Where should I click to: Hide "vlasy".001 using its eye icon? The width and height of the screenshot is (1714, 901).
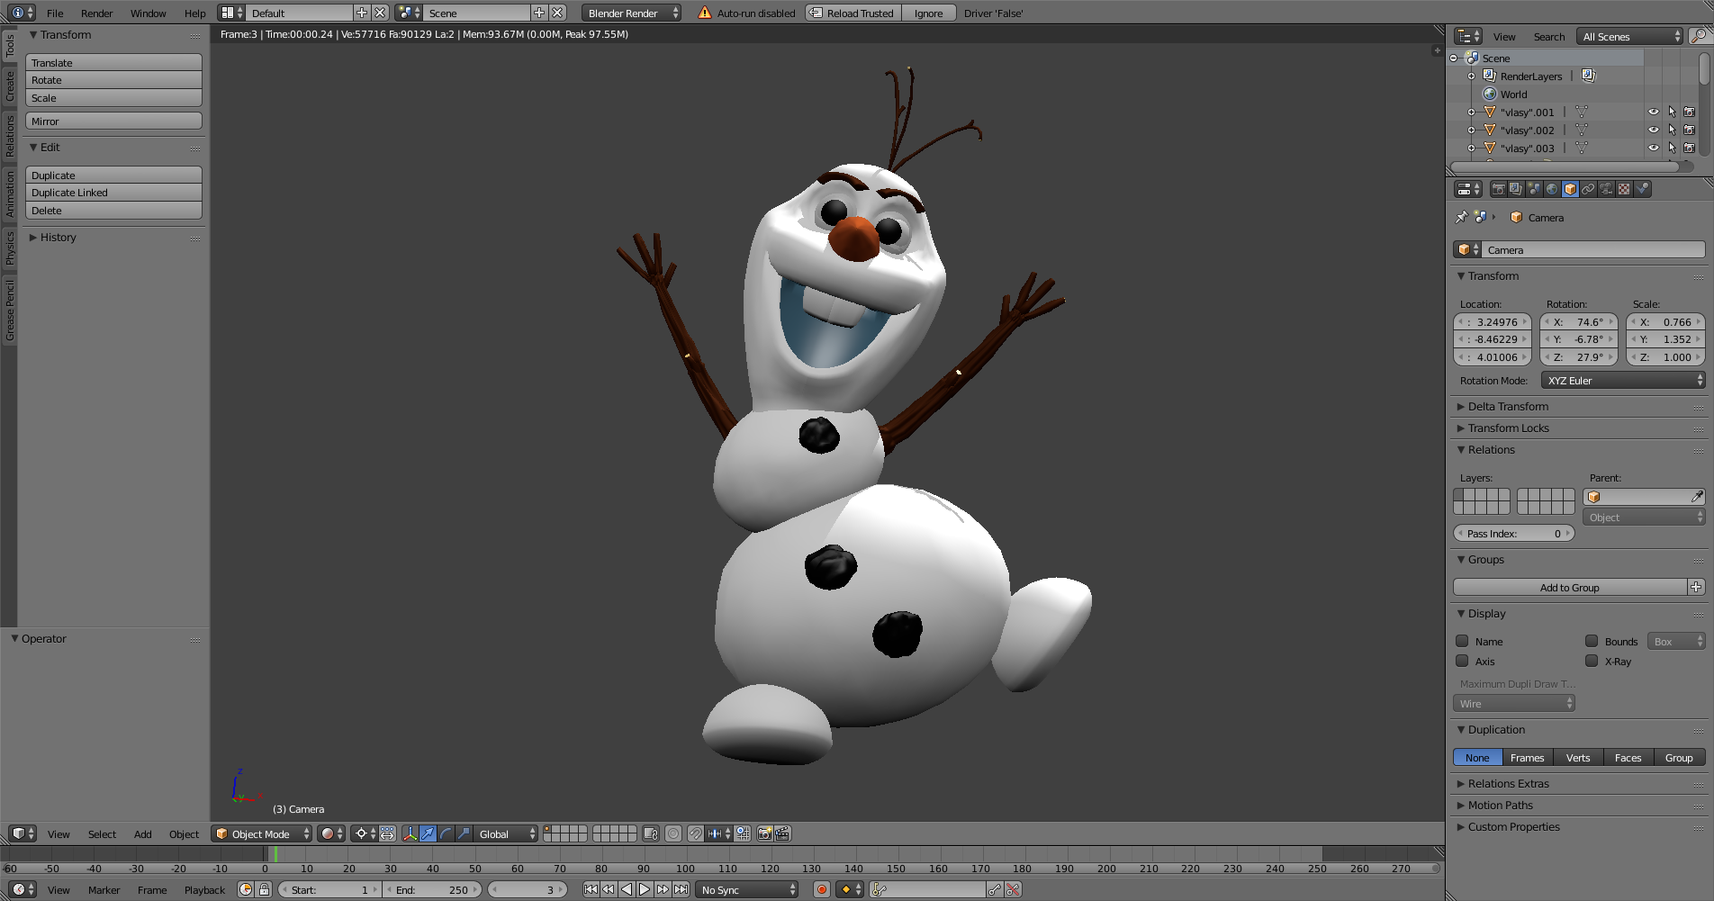1653,113
